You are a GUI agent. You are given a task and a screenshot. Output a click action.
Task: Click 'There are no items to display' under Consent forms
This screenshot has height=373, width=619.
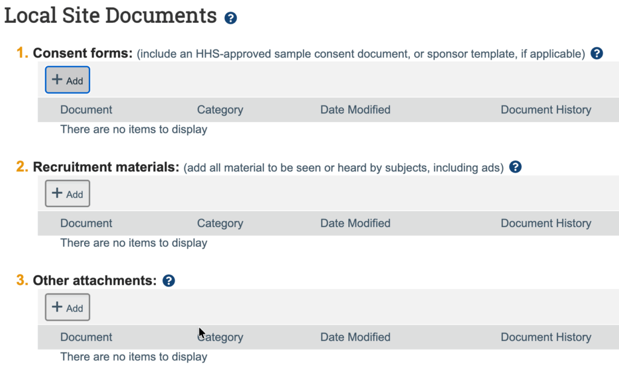point(133,129)
